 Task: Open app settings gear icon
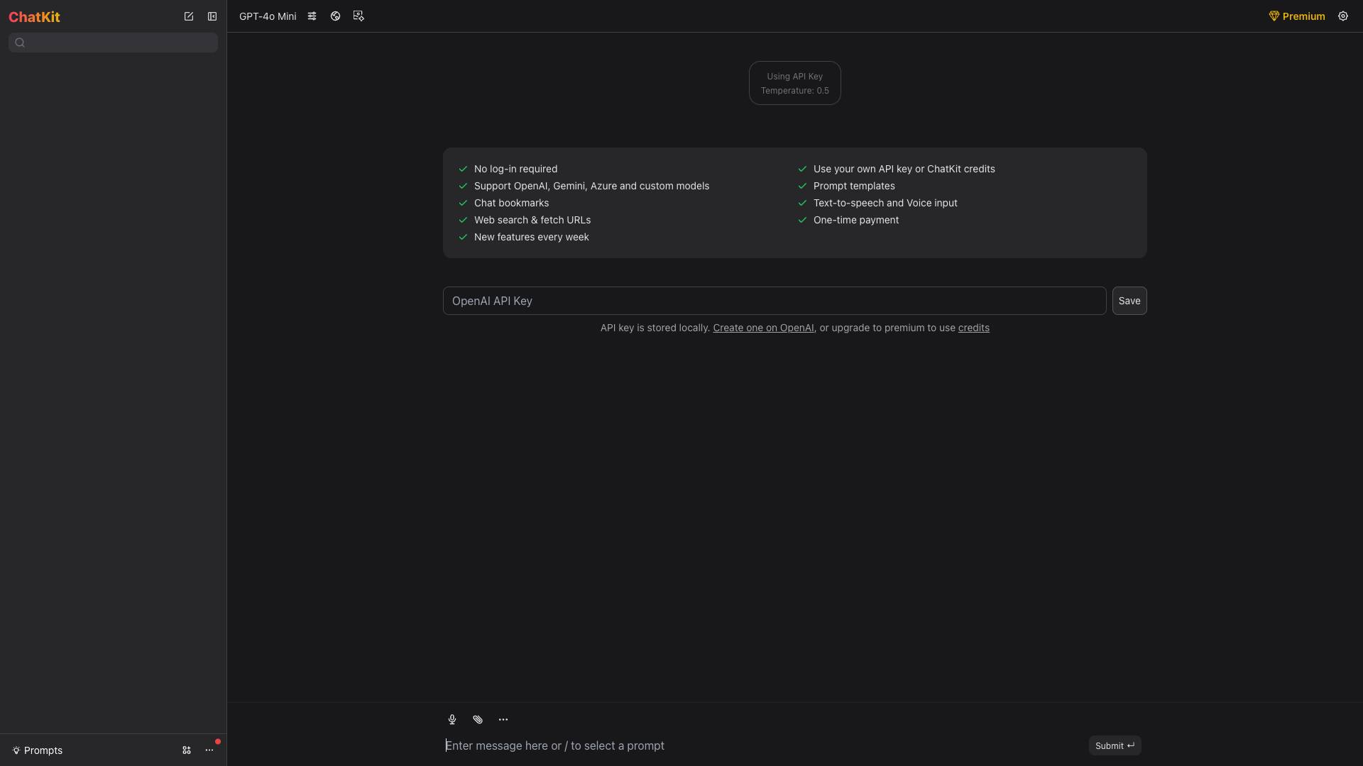1343,16
